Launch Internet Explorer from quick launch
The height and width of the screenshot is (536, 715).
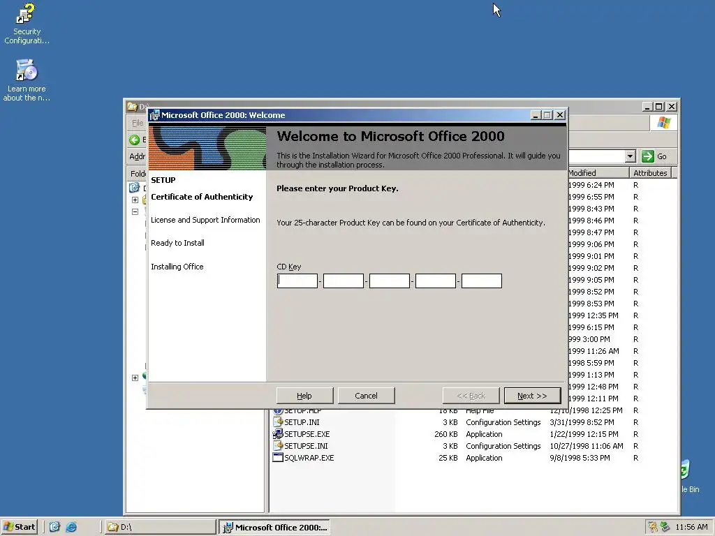click(71, 527)
